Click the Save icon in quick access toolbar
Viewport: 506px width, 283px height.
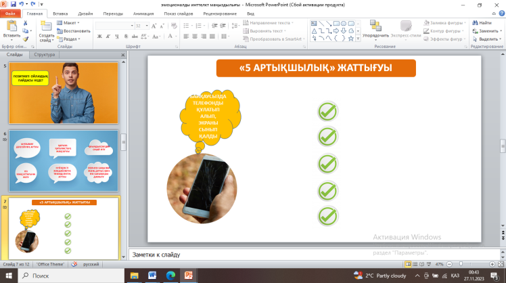click(14, 4)
